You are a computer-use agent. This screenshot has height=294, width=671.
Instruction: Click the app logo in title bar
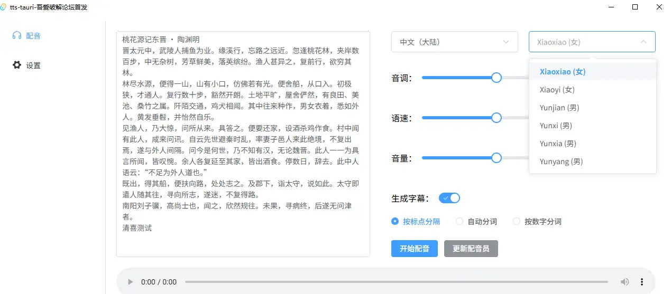click(x=4, y=7)
